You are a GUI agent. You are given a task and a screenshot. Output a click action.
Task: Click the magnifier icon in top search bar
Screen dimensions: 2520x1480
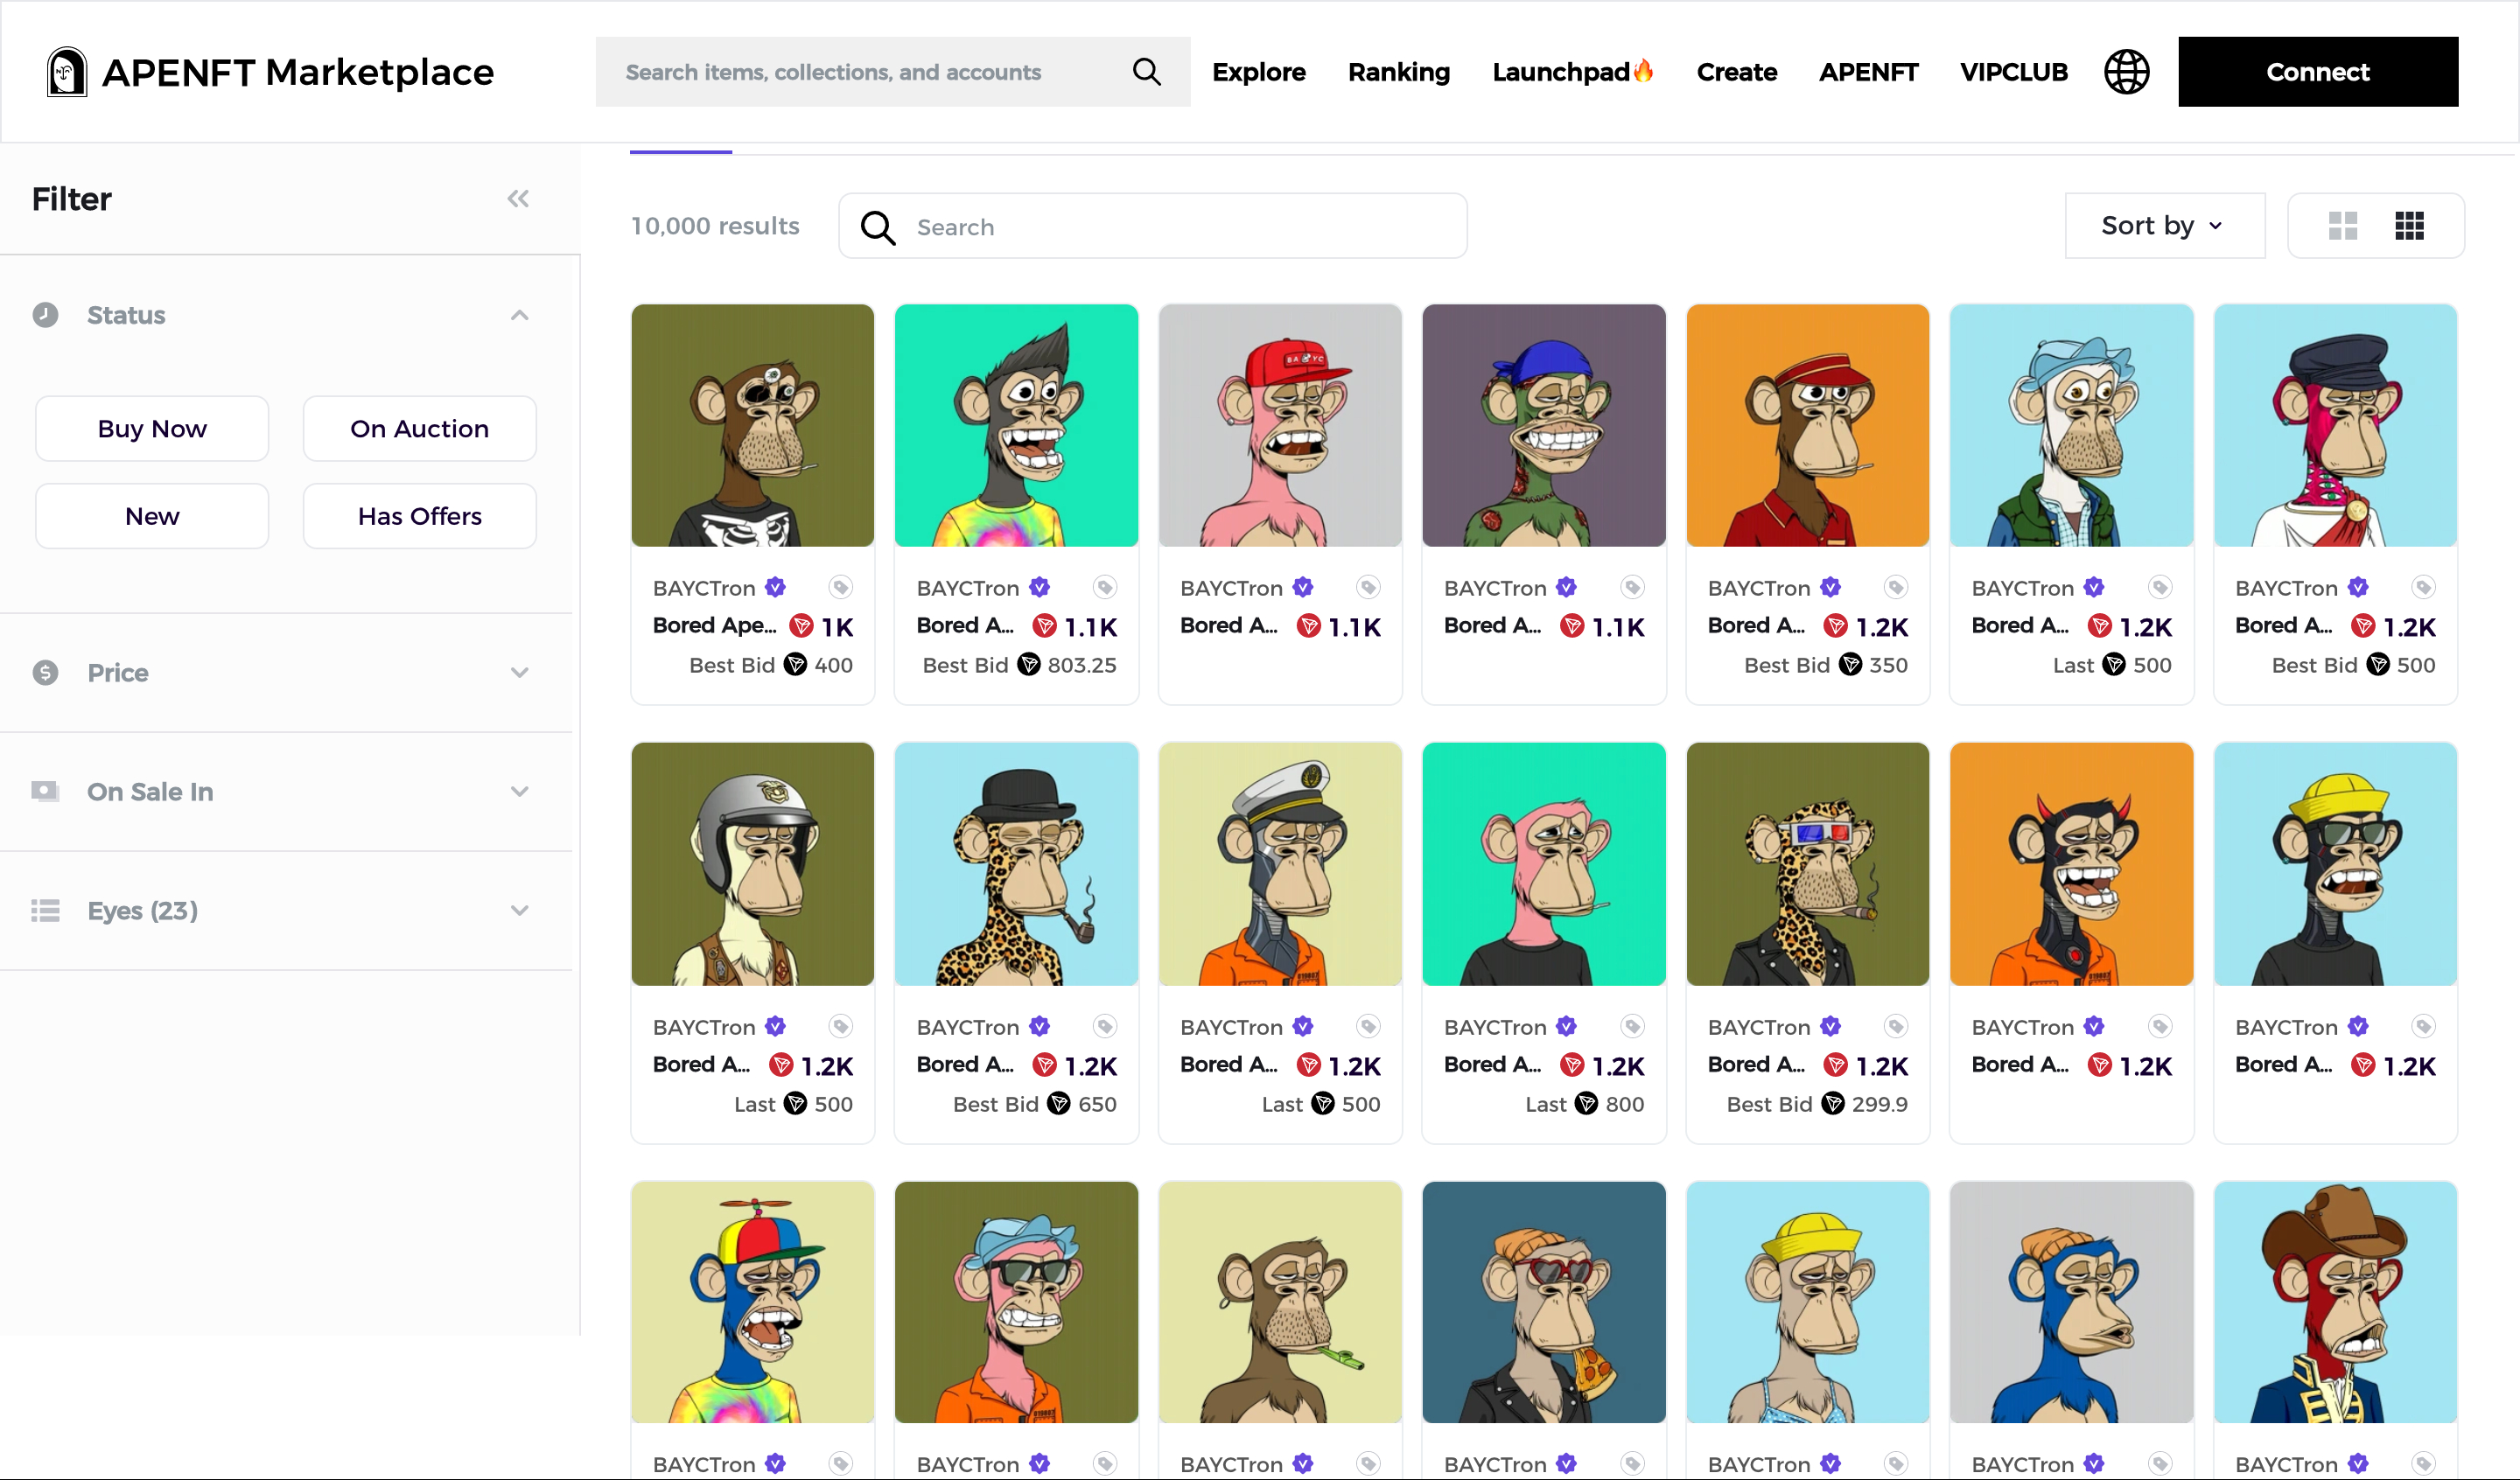(1147, 72)
